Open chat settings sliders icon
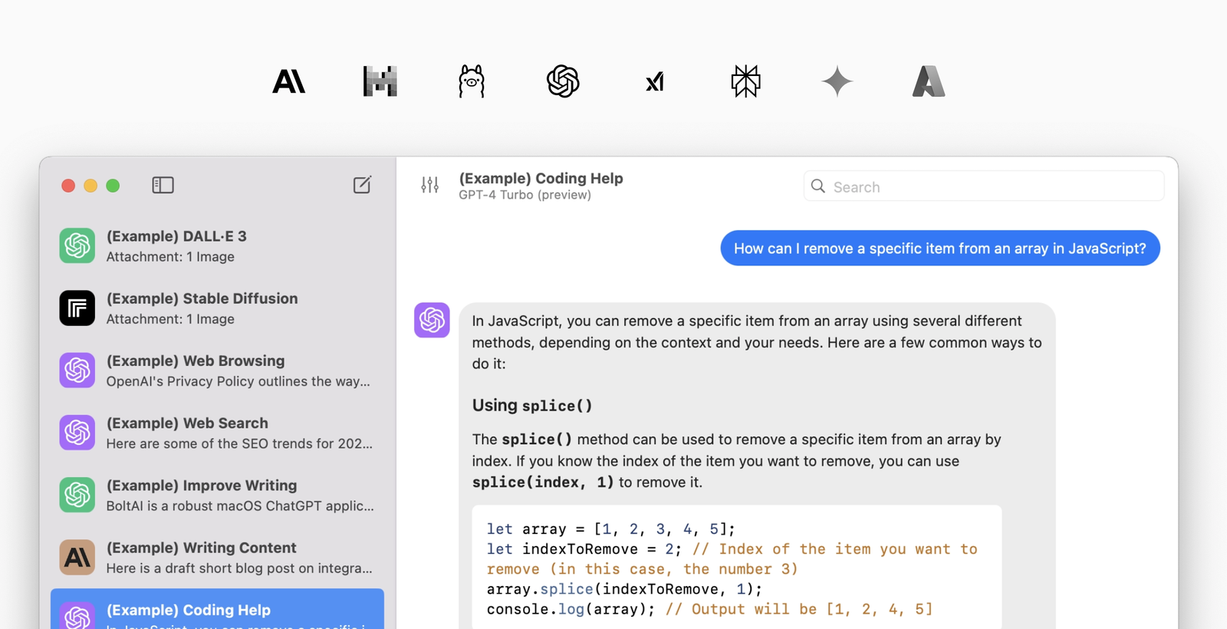This screenshot has height=629, width=1227. (x=430, y=185)
